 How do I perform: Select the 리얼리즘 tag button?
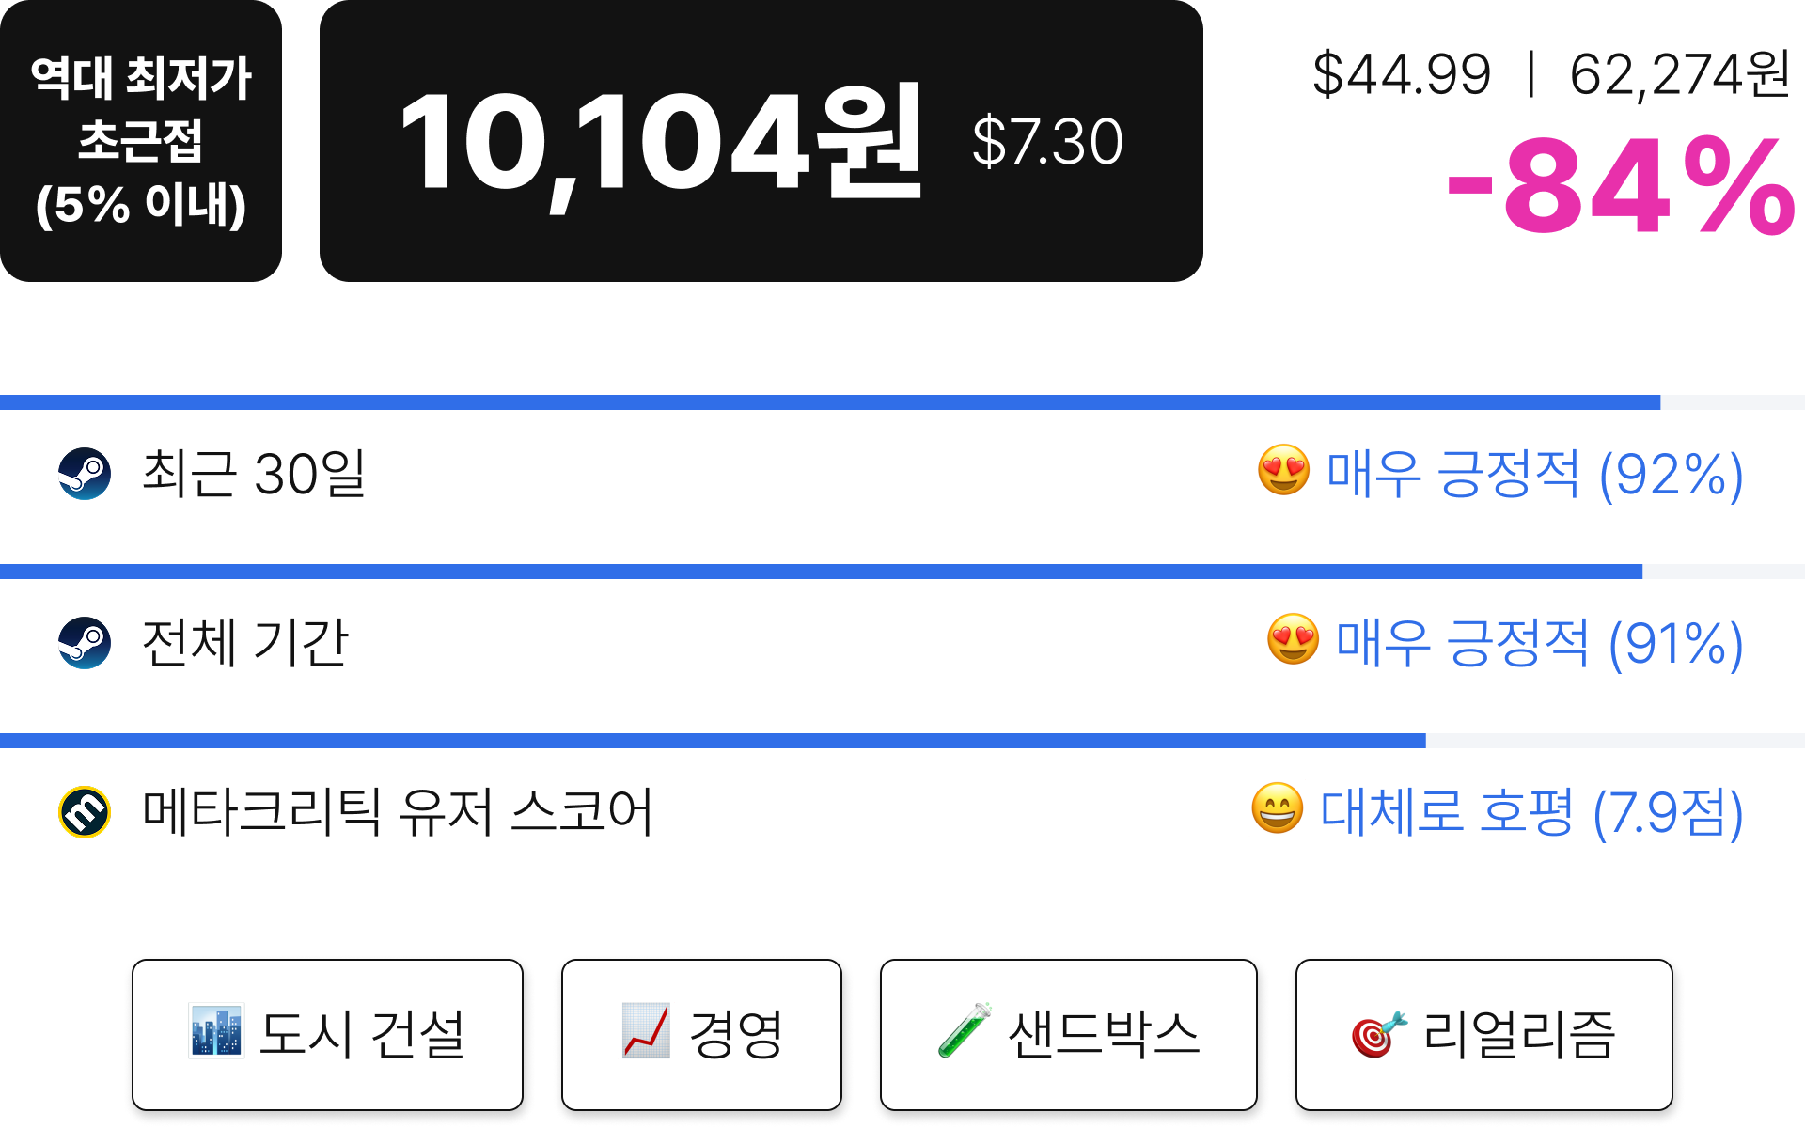1483,1035
